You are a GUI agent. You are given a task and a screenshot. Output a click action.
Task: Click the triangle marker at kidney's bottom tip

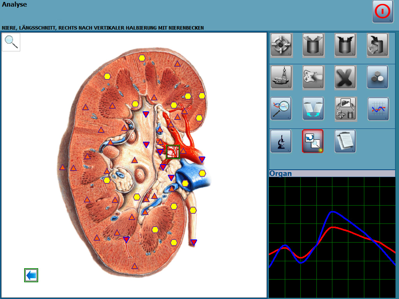click(134, 266)
